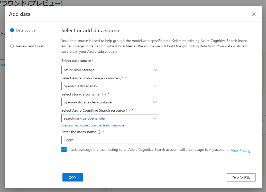Click the 次へ (Next) button
The width and height of the screenshot is (266, 192).
73,177
